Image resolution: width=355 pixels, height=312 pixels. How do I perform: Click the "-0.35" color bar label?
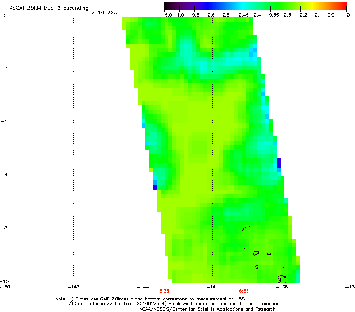pos(272,15)
